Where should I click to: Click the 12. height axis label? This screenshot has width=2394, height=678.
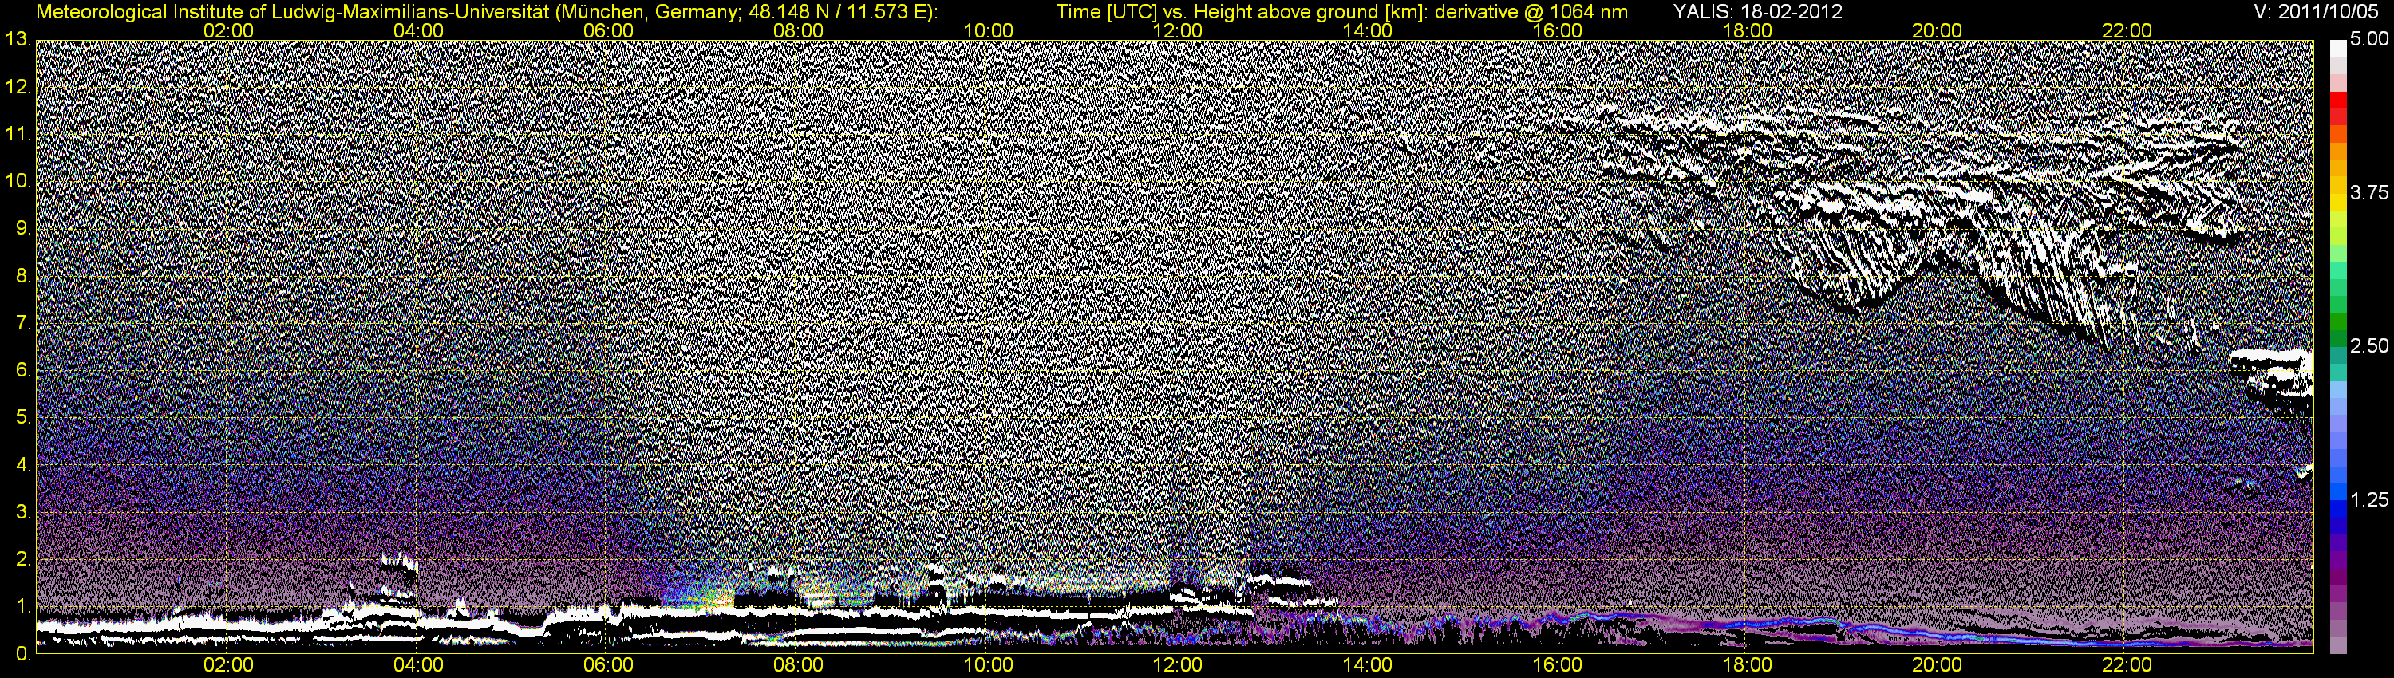[x=18, y=87]
